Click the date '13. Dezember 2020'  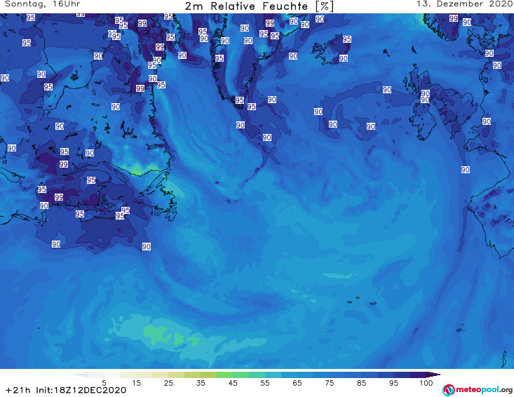coord(464,4)
